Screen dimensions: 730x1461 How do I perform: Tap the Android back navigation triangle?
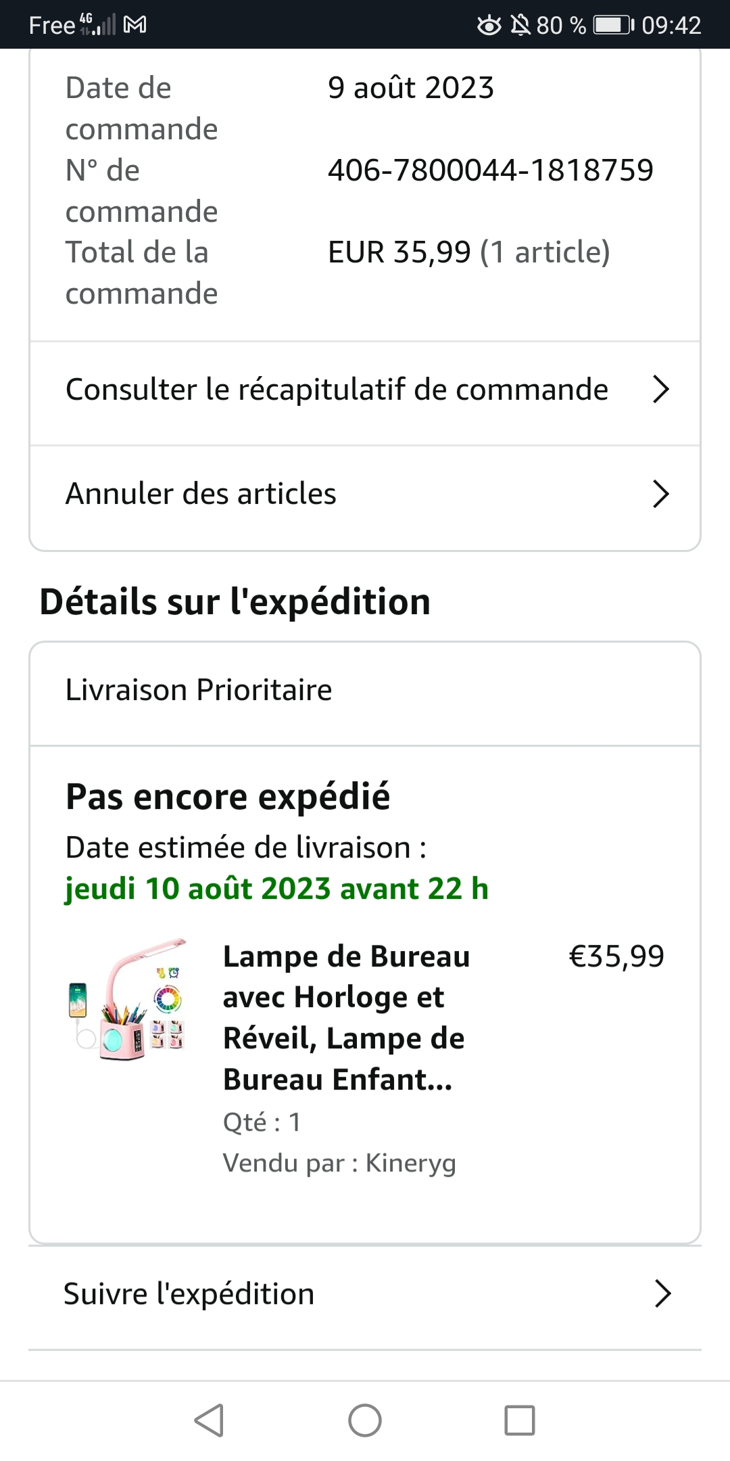(x=210, y=1420)
